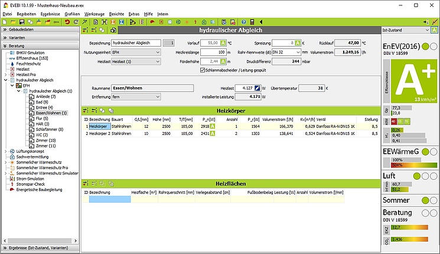Add row icon in Heizflächen header

point(86,183)
